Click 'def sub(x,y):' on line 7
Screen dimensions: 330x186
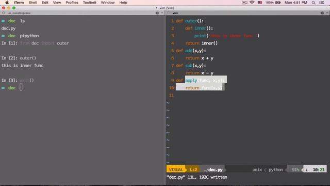click(191, 66)
